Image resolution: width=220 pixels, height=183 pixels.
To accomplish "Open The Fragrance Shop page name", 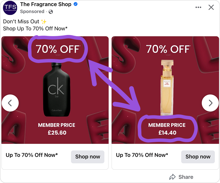I will click(x=46, y=5).
